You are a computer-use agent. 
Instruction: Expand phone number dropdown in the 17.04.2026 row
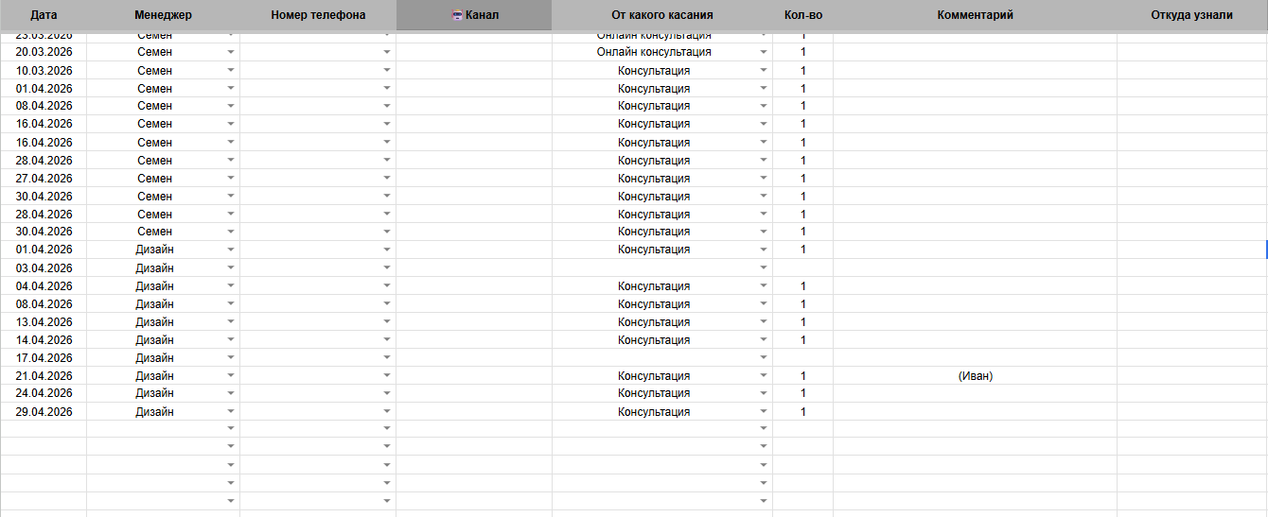(387, 358)
